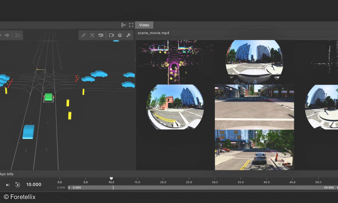This screenshot has height=203, width=338.
Task: Select the large blue car in the left lane
Action: tap(28, 132)
